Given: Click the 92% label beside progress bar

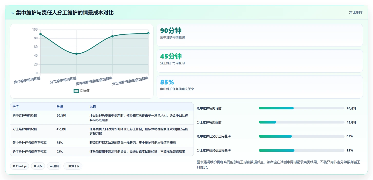Looking at the screenshot, I should pyautogui.click(x=350, y=150).
